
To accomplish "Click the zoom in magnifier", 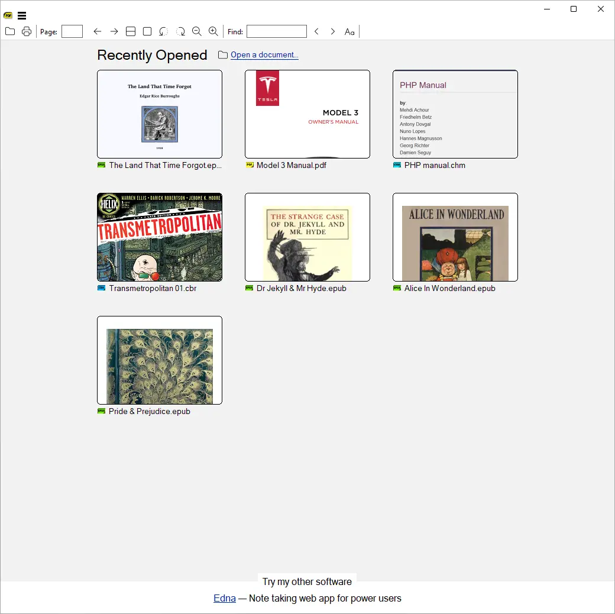I will 213,31.
